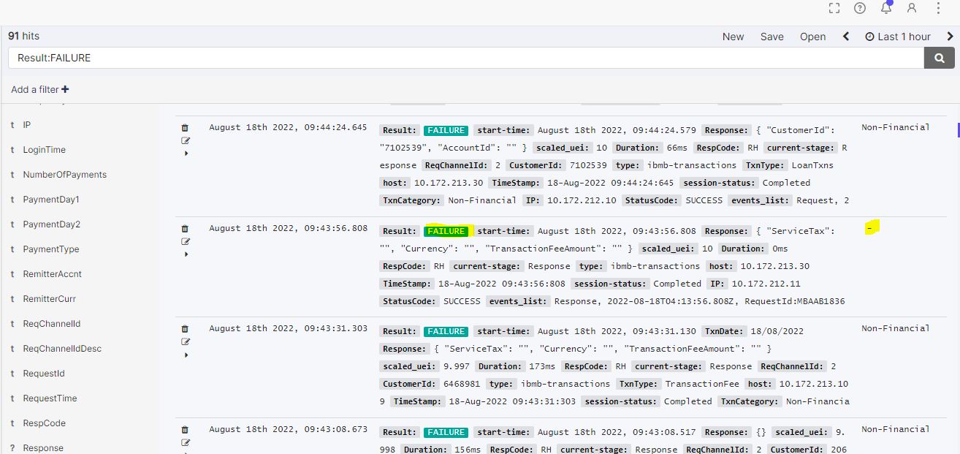Delete the 09:44:24.645 log entry
The width and height of the screenshot is (960, 454).
click(185, 128)
